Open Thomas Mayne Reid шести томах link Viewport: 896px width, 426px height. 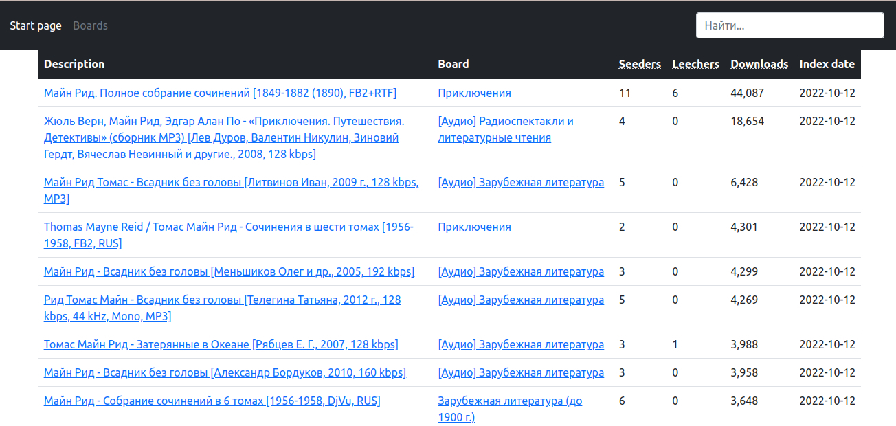229,235
